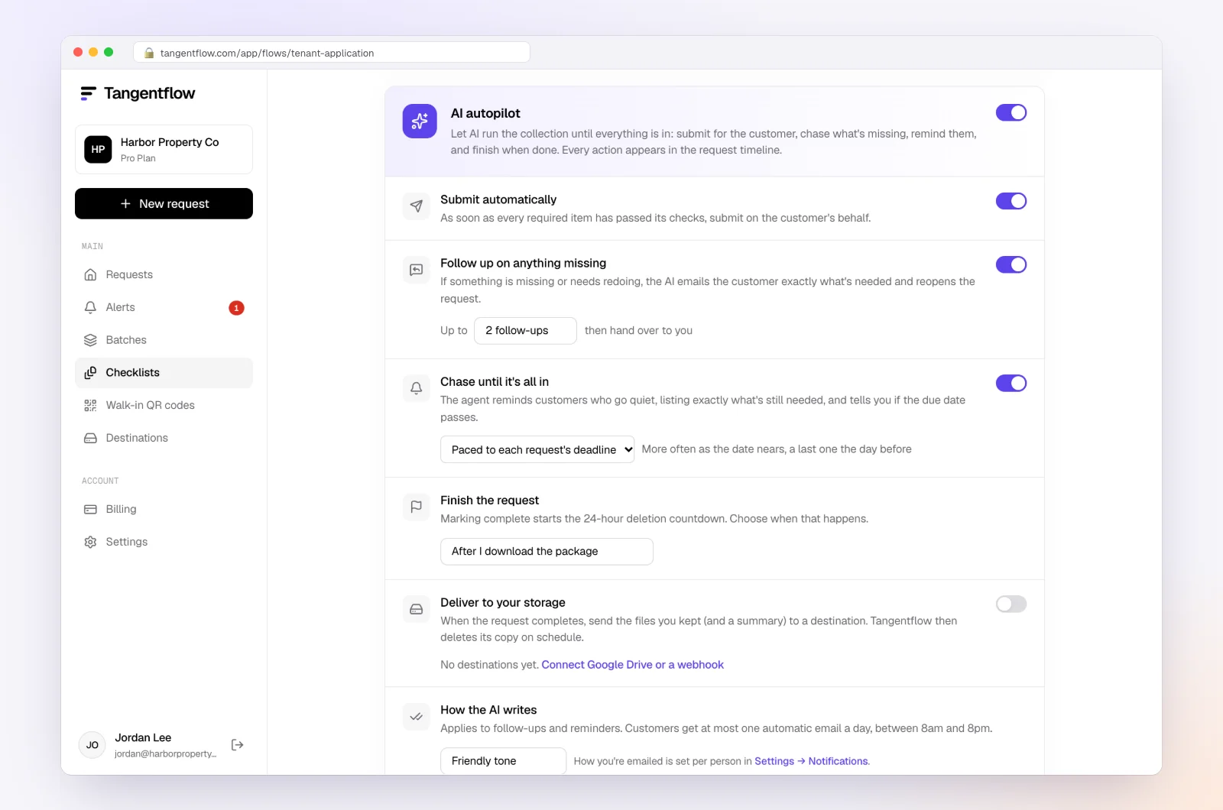1223x810 pixels.
Task: Click the AI autopilot sparkle icon
Action: (x=420, y=122)
